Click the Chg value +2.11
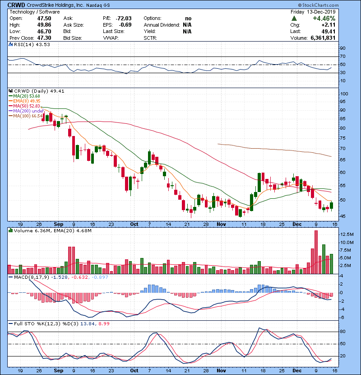The width and height of the screenshot is (361, 375). 329,25
